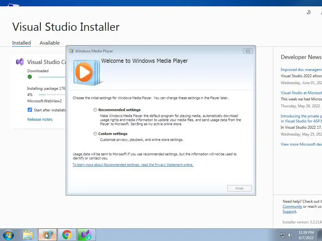Image resolution: width=322 pixels, height=241 pixels.
Task: Click the Finish button in Windows Media Player
Action: [239, 188]
